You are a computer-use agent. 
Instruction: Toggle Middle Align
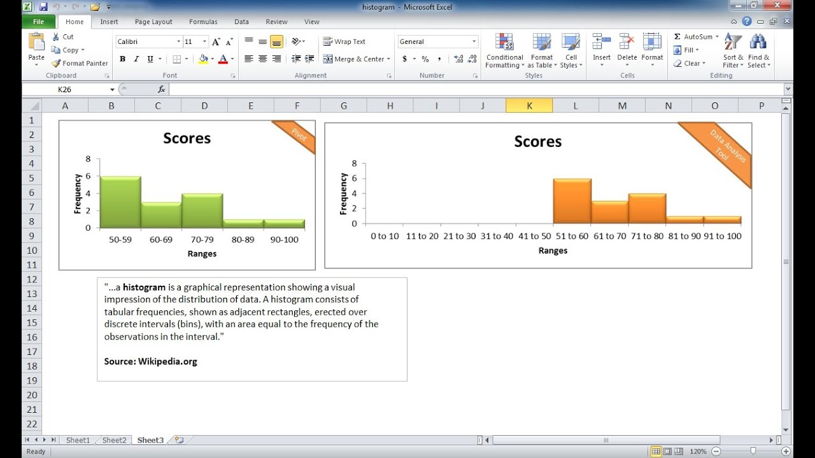pyautogui.click(x=262, y=42)
